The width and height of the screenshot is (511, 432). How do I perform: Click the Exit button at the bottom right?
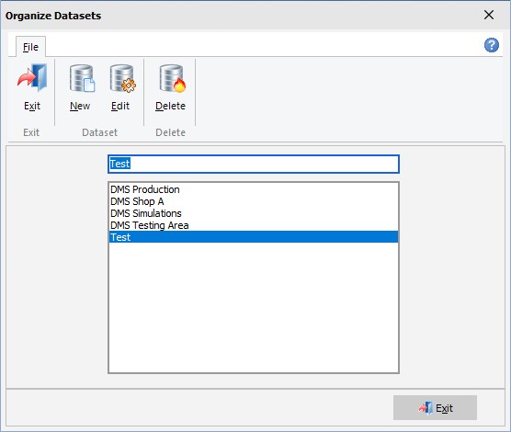[435, 407]
